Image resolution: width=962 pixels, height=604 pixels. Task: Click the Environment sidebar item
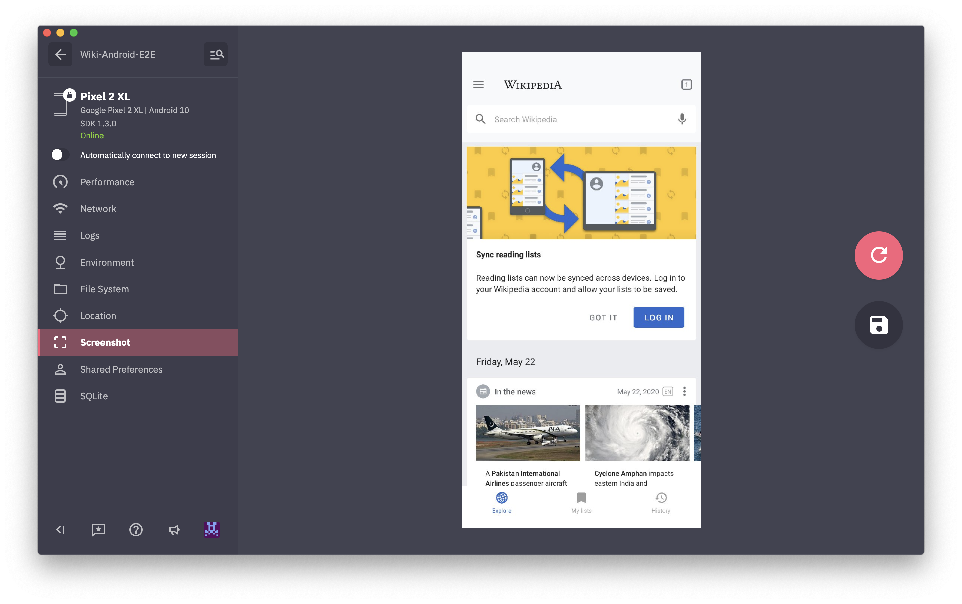pos(107,262)
